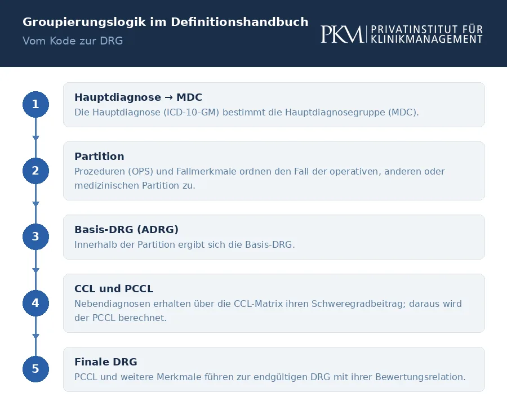The height and width of the screenshot is (406, 507).
Task: Open the Hauptdiagnose → MDC card
Action: pyautogui.click(x=274, y=105)
